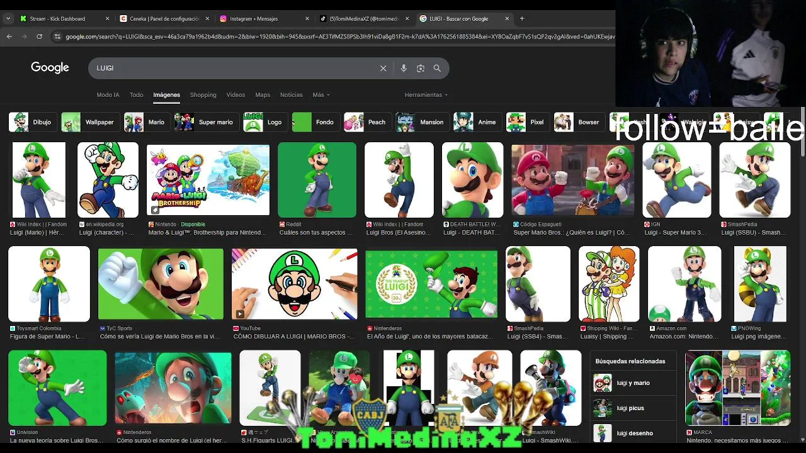Image resolution: width=806 pixels, height=453 pixels.
Task: Filter images by Mansion chip
Action: pos(423,122)
